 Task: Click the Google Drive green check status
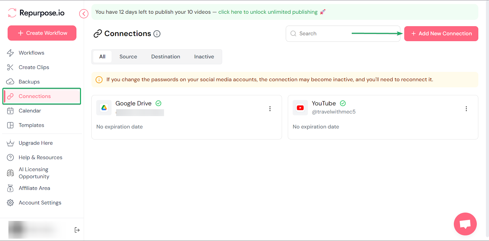click(158, 103)
